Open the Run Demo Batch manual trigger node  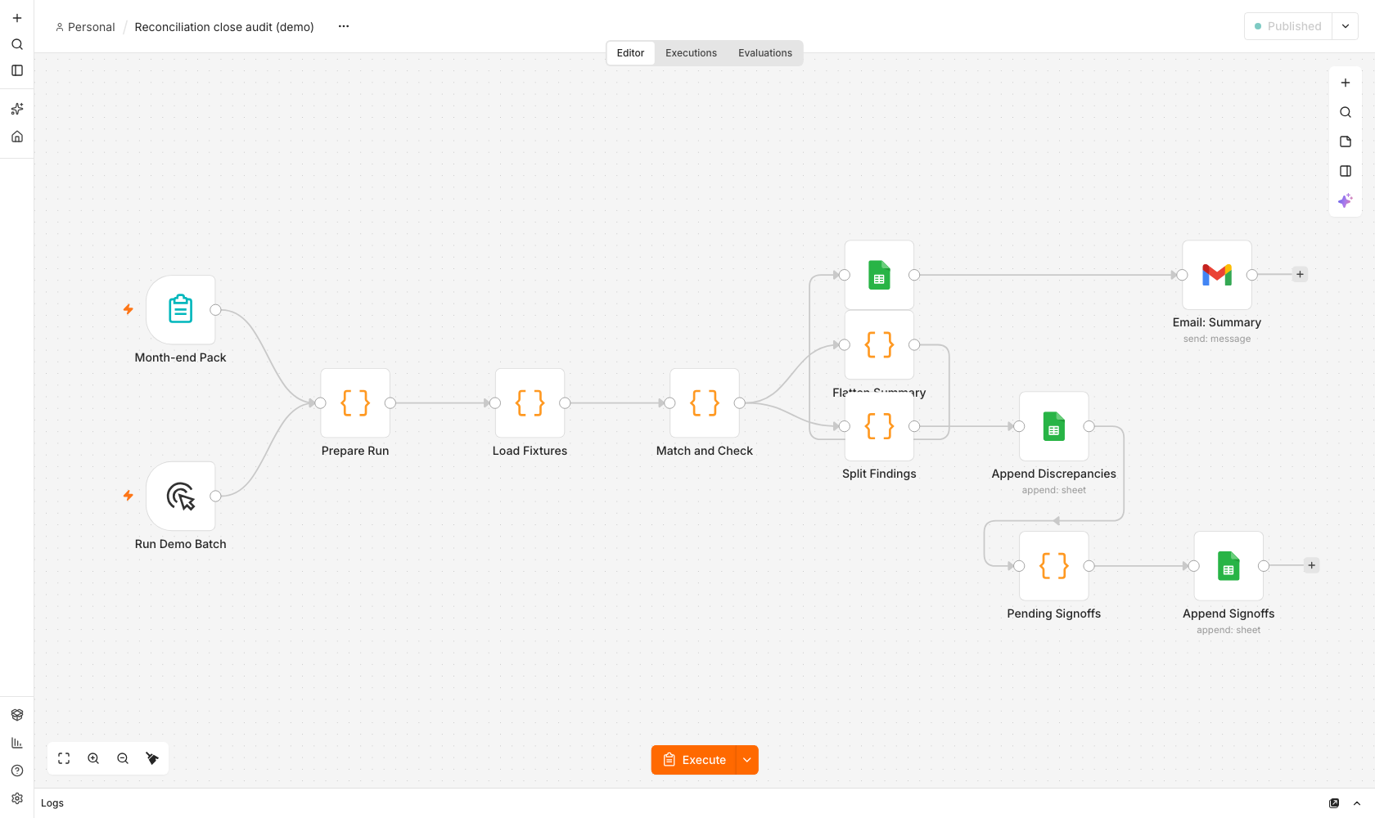[x=180, y=497]
